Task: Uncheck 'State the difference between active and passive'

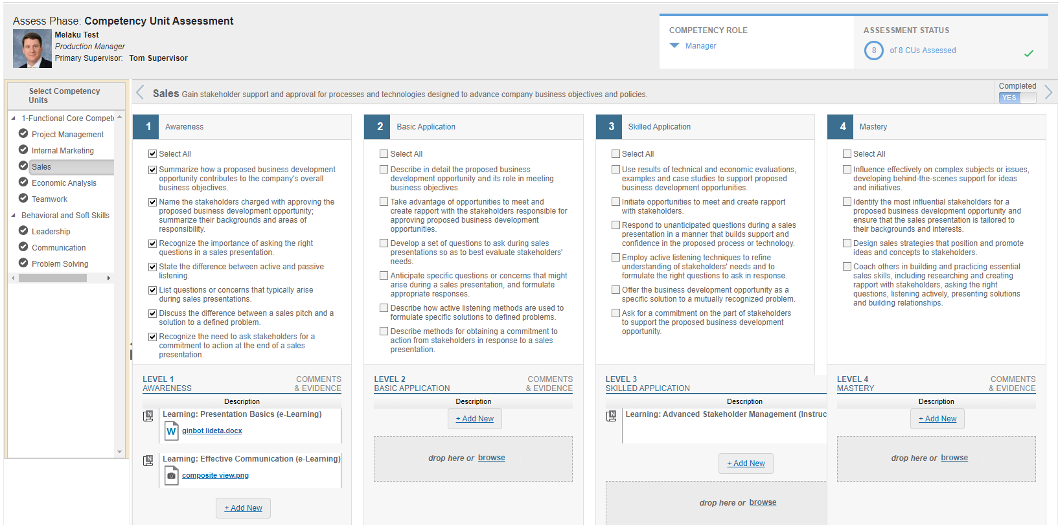Action: pyautogui.click(x=152, y=267)
